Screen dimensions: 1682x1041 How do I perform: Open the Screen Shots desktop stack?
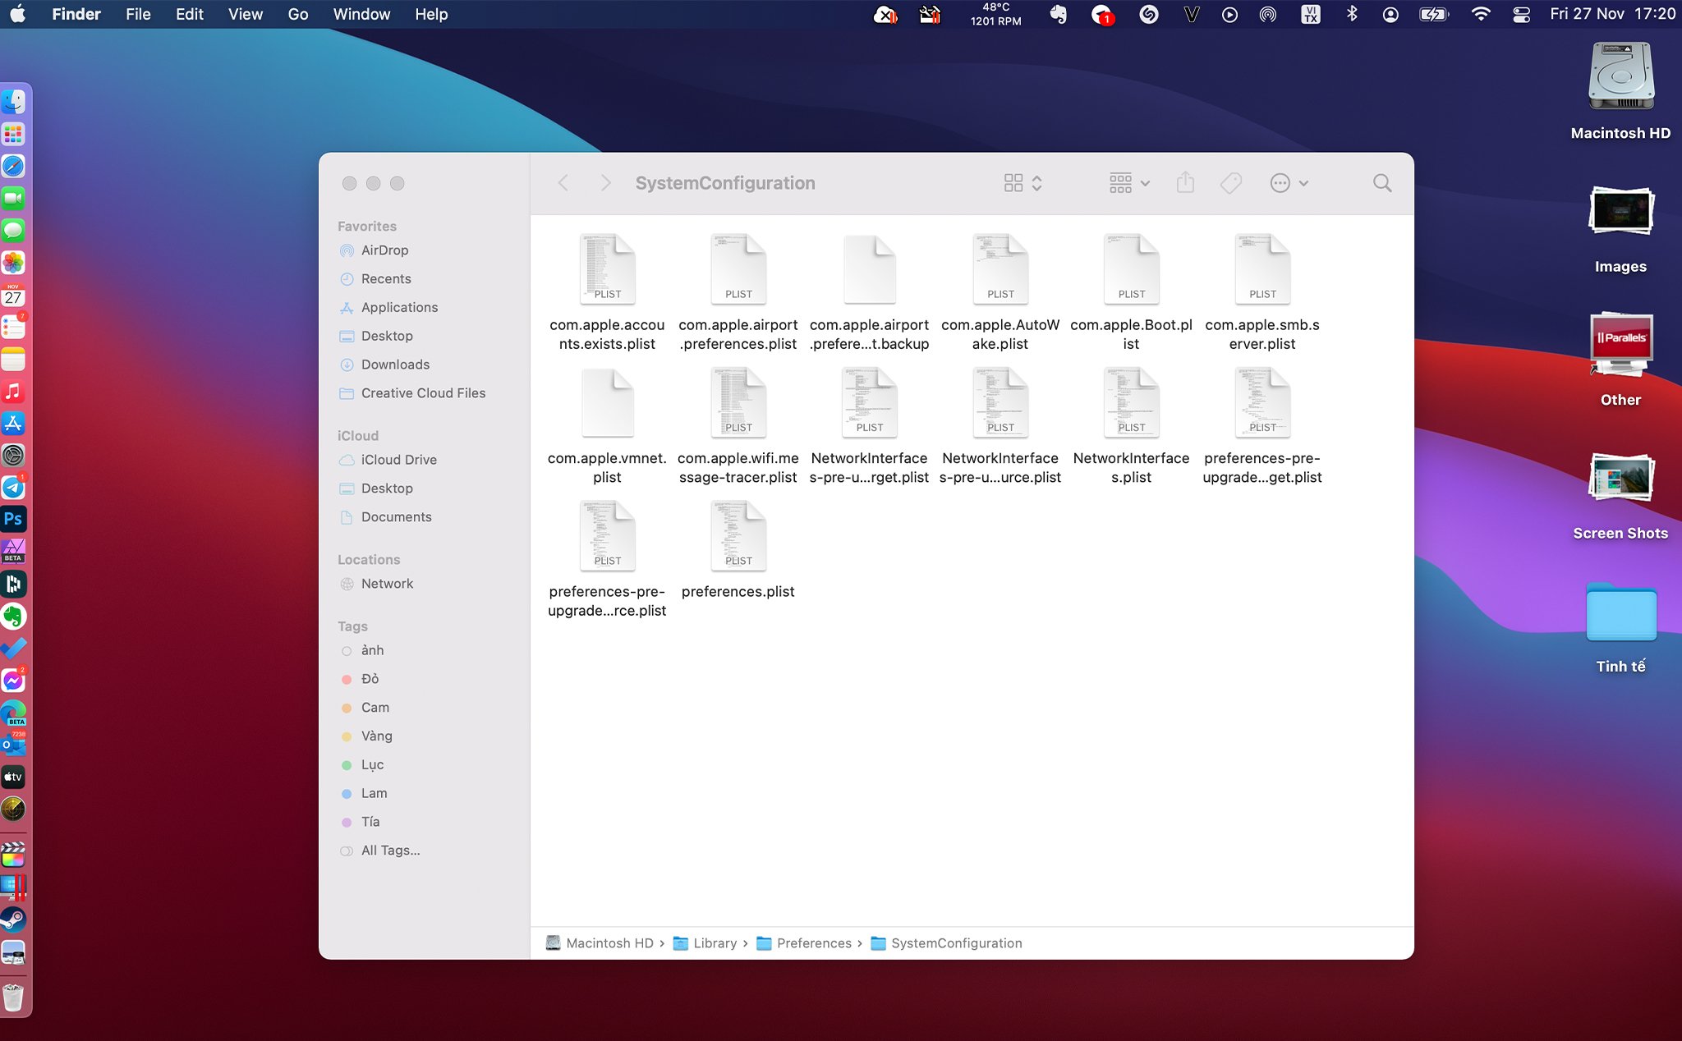pos(1620,479)
